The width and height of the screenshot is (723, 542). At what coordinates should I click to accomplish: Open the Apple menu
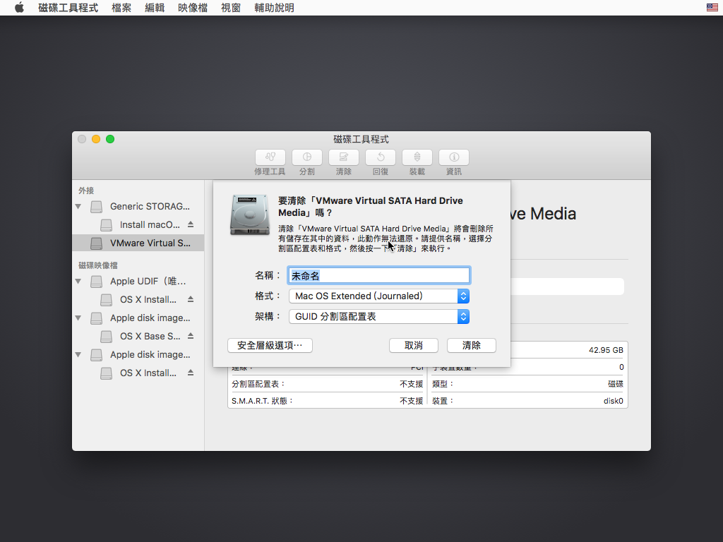tap(19, 8)
